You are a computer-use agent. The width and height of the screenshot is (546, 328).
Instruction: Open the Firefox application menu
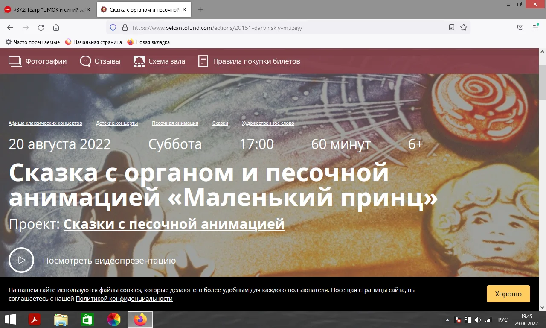[535, 27]
